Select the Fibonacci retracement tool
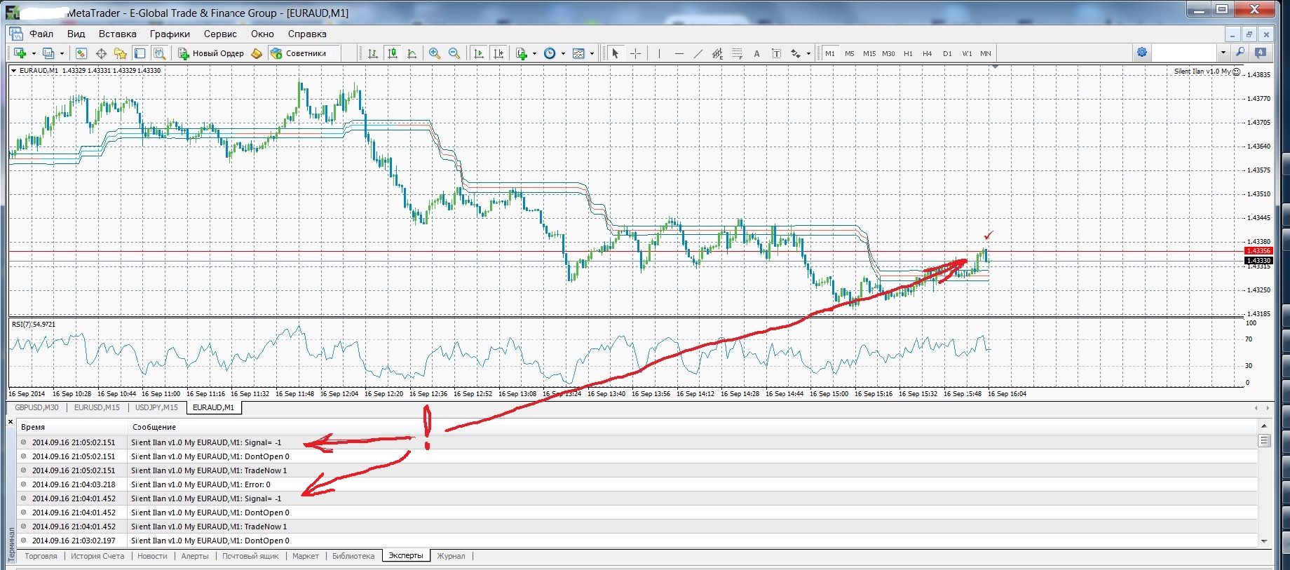The height and width of the screenshot is (570, 1290). click(738, 53)
